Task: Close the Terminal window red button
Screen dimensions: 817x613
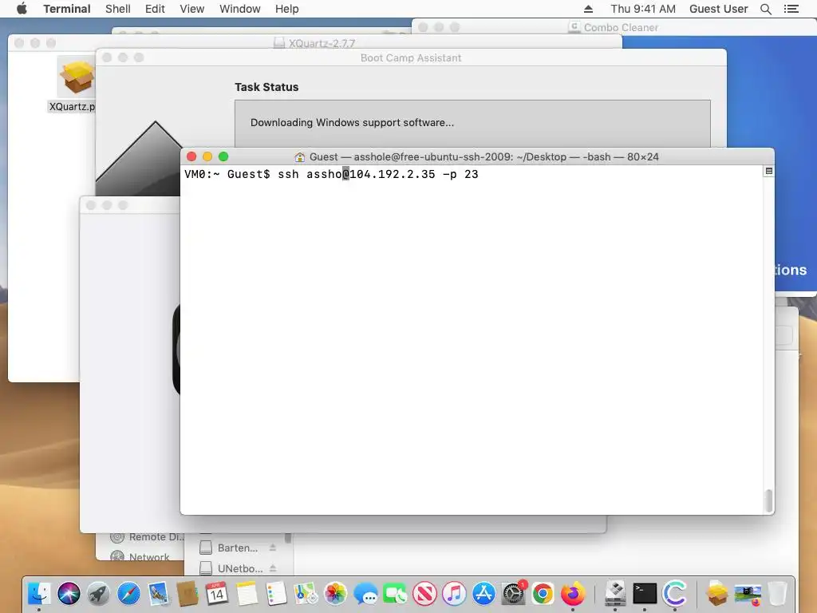Action: pos(191,156)
